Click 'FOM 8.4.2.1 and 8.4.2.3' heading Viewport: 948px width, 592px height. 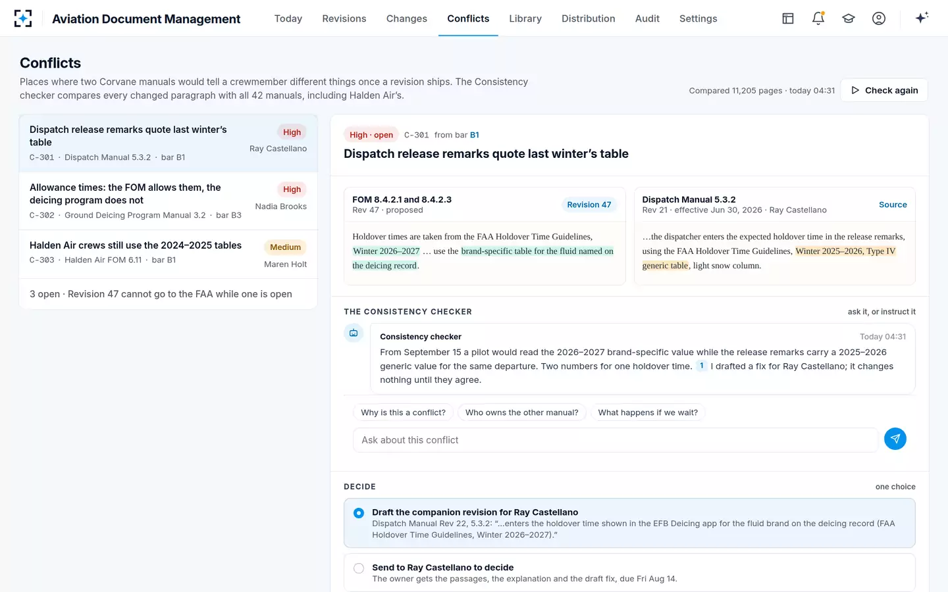pyautogui.click(x=402, y=199)
